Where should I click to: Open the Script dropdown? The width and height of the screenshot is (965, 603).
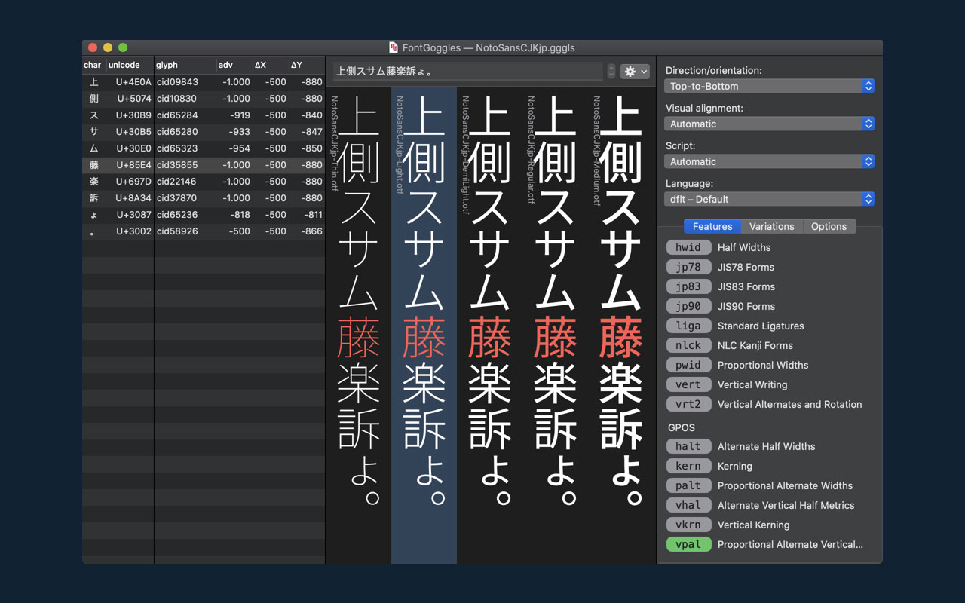tap(770, 161)
